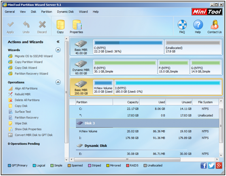Click partition list scroll down arrow
The image size is (226, 176).
coord(221,155)
